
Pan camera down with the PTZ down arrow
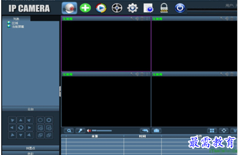click(21, 135)
